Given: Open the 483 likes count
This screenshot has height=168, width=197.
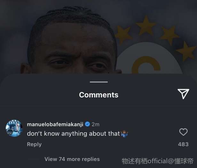Looking at the screenshot, I should 183,144.
